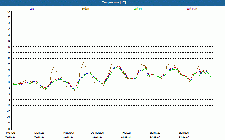Screen dimensions: 225x140
Task: Click the Boden legend label
Action: [85, 9]
